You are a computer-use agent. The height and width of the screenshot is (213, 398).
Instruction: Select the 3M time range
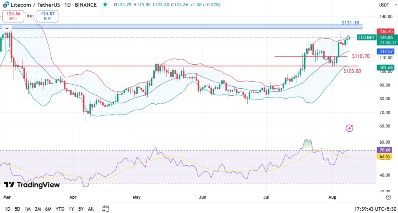[x=38, y=209]
